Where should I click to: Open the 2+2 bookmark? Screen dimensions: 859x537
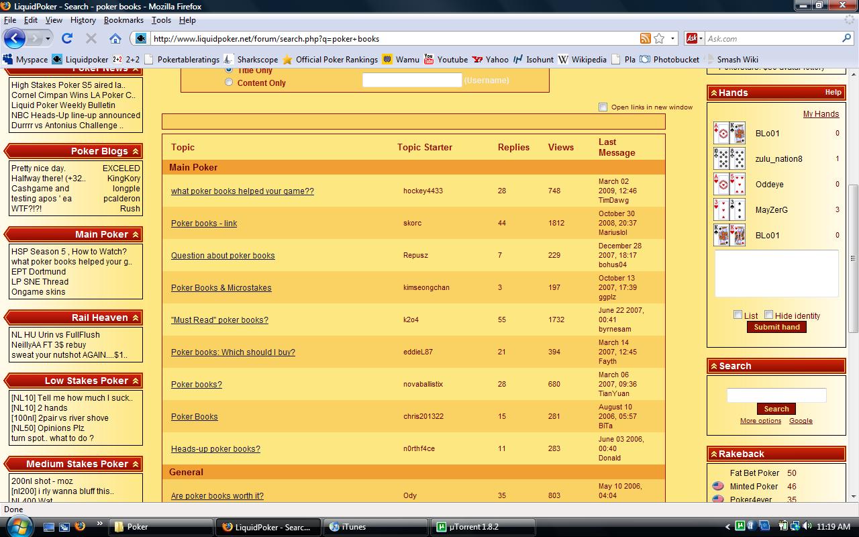coord(126,59)
